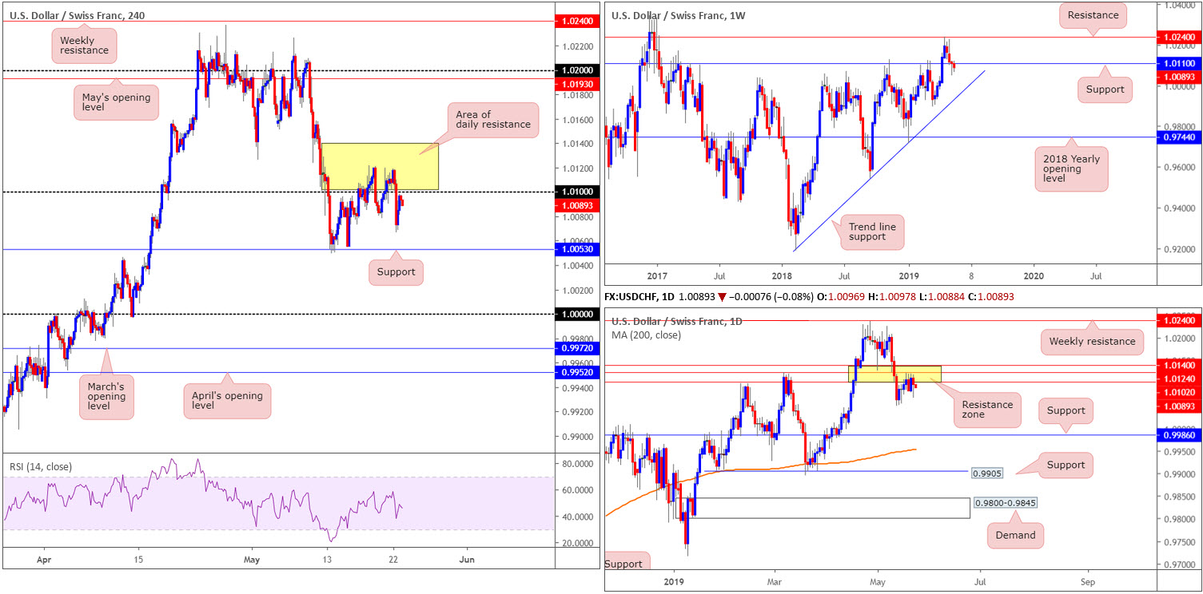Click the 'April's opening level' callout
Screen dimensions: 1203x594
click(x=227, y=401)
